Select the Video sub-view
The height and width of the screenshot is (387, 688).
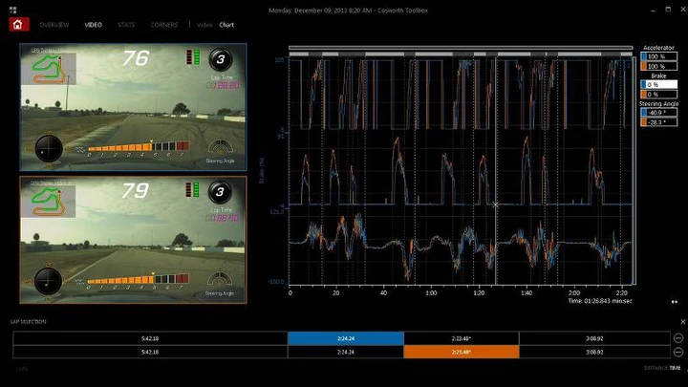tap(204, 25)
